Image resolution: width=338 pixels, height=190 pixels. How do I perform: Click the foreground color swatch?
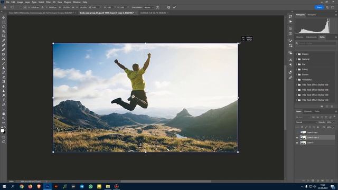click(2, 130)
